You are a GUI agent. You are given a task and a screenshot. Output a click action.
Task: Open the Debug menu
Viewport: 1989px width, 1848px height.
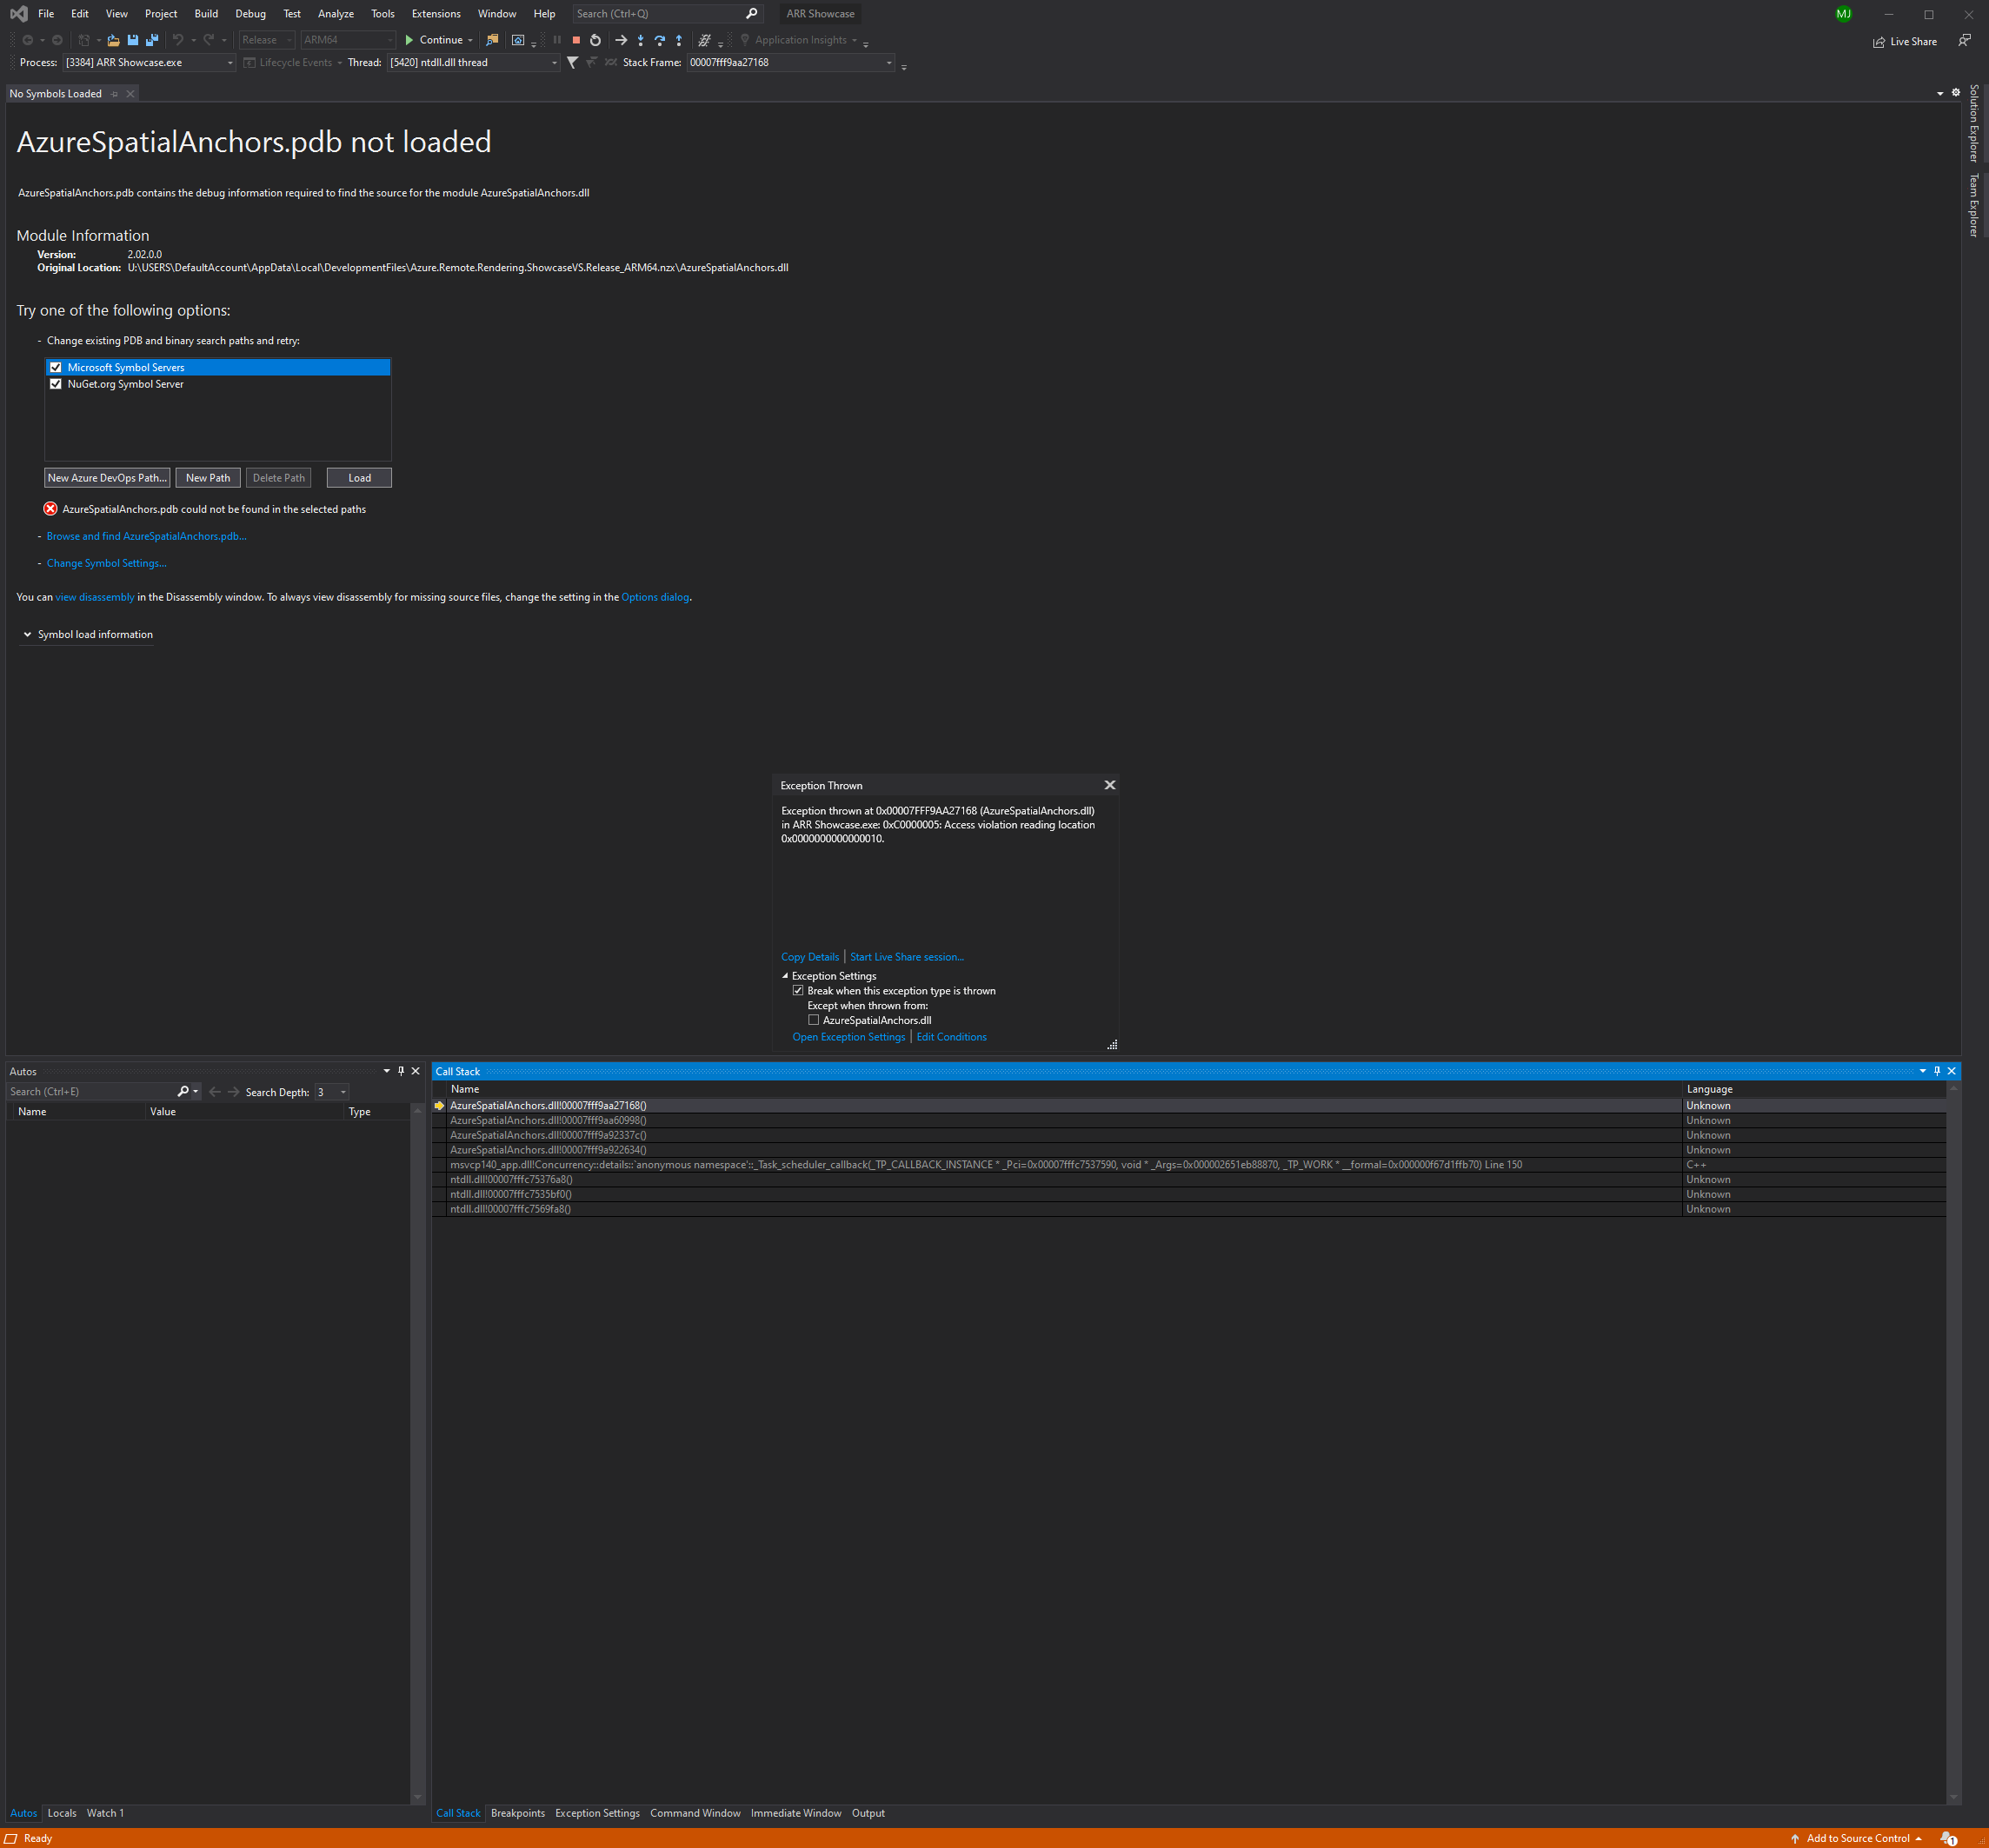250,13
